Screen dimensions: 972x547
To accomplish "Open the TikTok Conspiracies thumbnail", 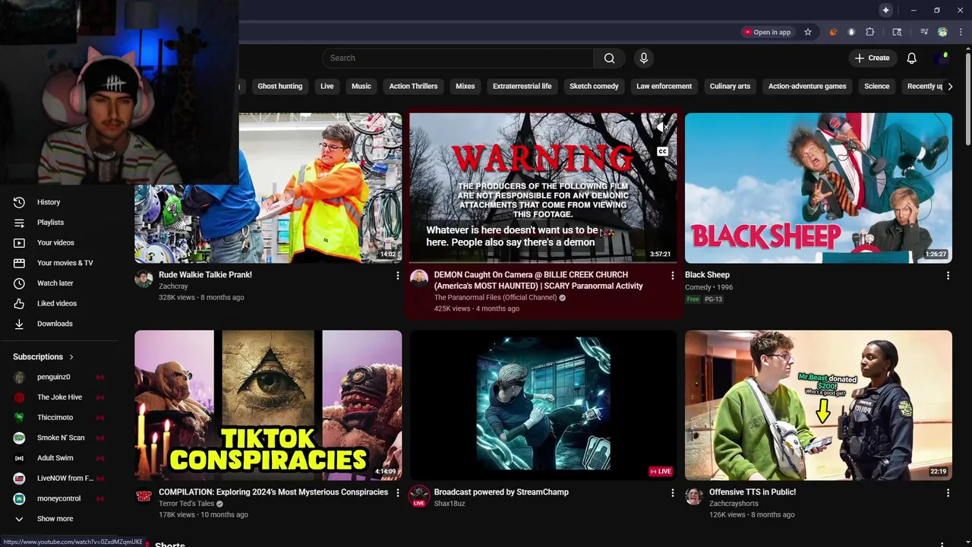I will pos(268,405).
